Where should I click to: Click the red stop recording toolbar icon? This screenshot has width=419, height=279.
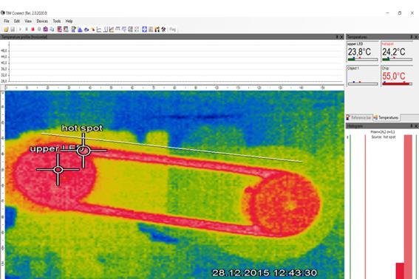[33, 30]
